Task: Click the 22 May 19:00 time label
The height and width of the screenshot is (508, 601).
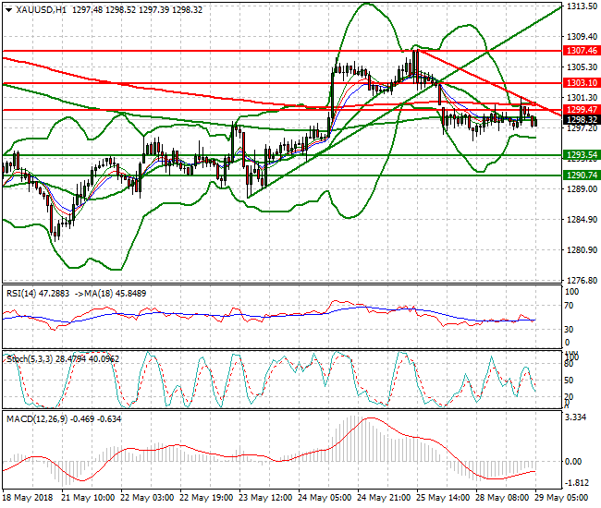Action: click(206, 498)
